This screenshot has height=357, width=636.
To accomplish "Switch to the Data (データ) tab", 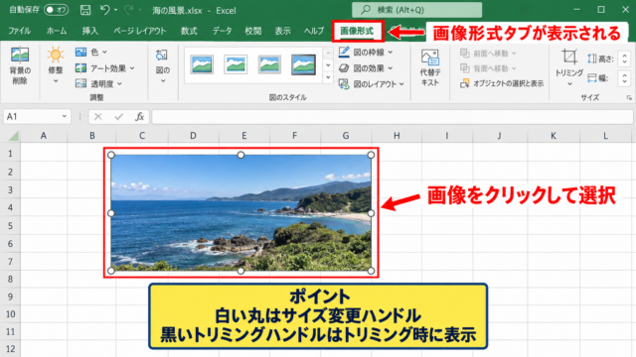I will [222, 31].
